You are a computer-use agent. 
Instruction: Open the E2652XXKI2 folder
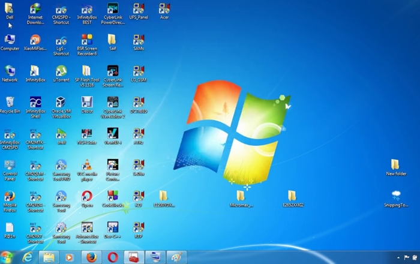coord(293,199)
